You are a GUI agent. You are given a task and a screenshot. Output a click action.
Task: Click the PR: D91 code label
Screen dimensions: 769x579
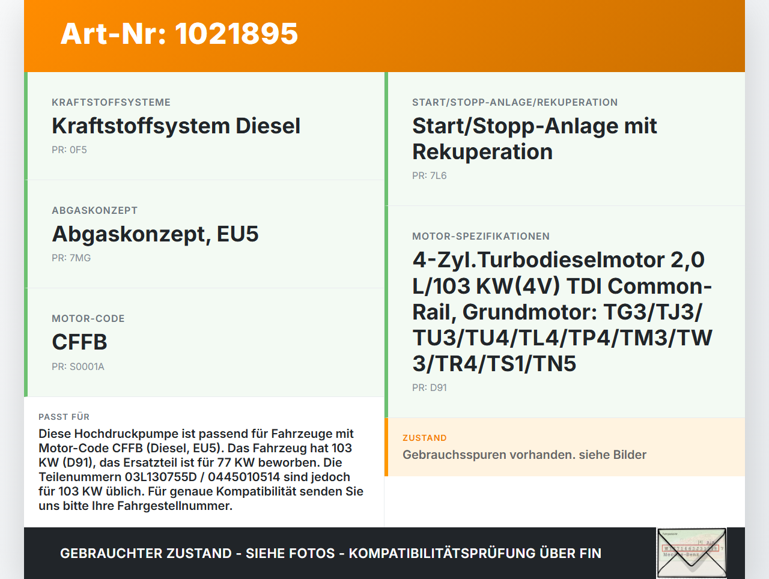pos(428,388)
